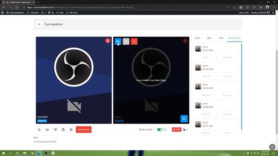Image resolution: width=278 pixels, height=156 pixels.
Task: Click the gray mute button on Sarath's video
Action: point(126,42)
